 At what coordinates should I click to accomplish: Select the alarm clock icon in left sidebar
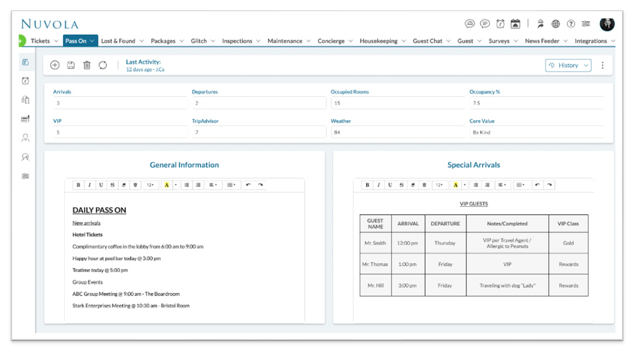click(x=25, y=81)
